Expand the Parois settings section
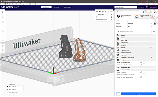Viewport: 158px width, 97px height. pos(136,38)
